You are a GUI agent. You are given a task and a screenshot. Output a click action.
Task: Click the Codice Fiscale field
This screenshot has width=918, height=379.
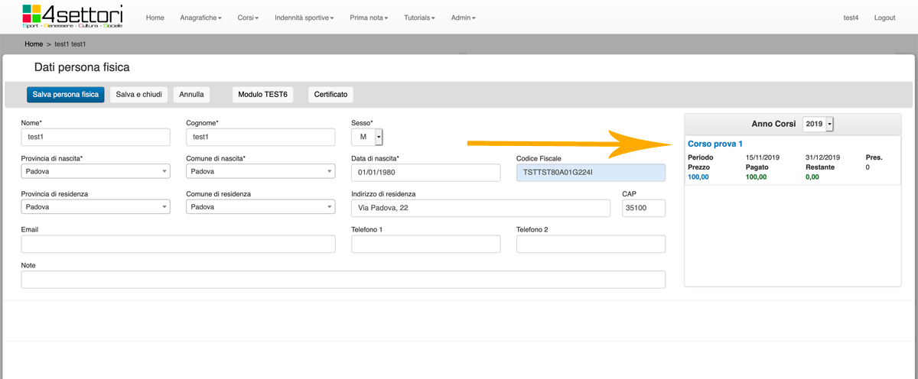591,173
